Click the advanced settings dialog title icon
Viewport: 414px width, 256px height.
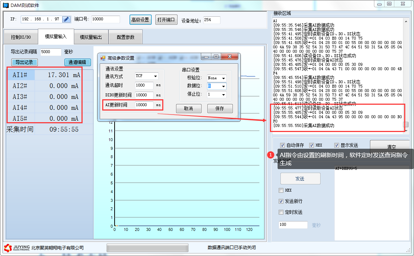[103, 58]
